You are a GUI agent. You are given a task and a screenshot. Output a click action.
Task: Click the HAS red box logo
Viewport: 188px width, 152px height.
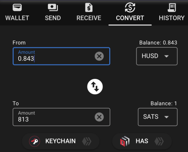tap(125, 141)
